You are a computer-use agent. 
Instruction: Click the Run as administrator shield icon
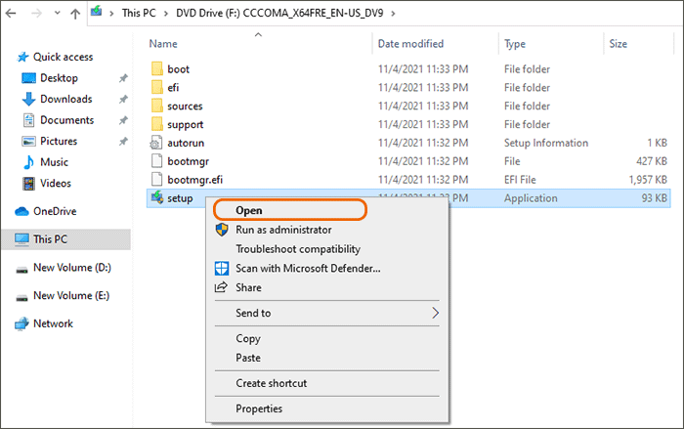tap(221, 230)
